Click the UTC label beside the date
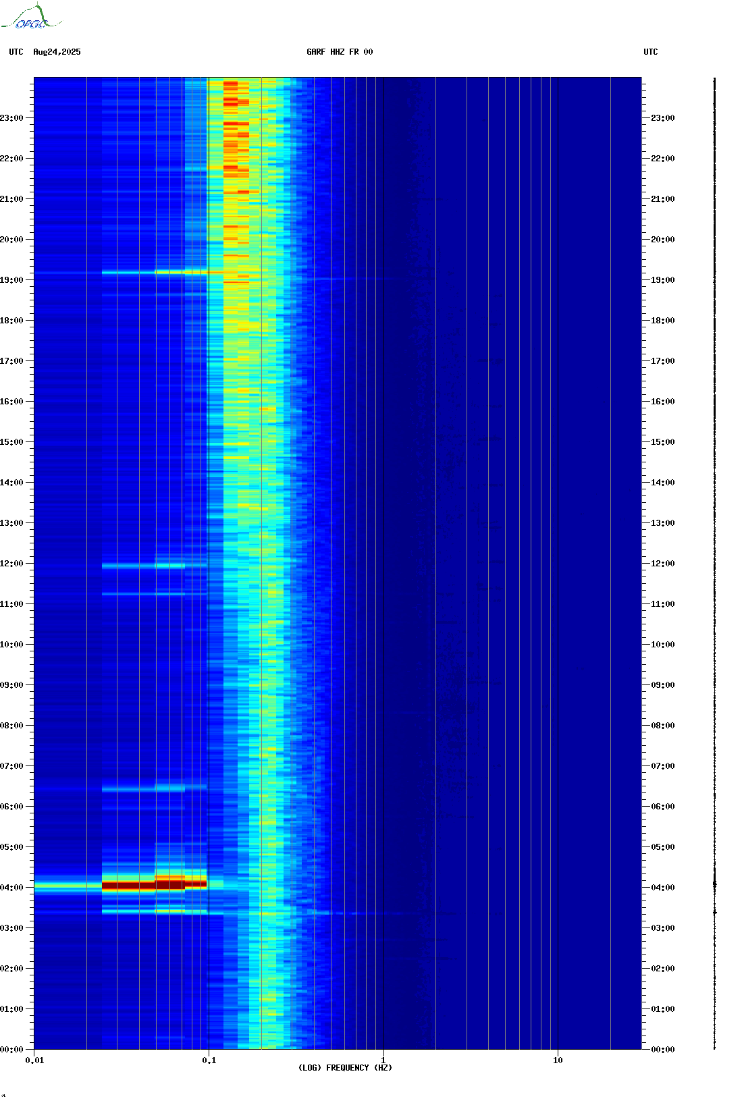Viewport: 744px width, 1103px height. pyautogui.click(x=16, y=52)
